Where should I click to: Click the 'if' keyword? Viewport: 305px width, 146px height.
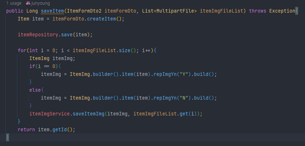[32, 67]
